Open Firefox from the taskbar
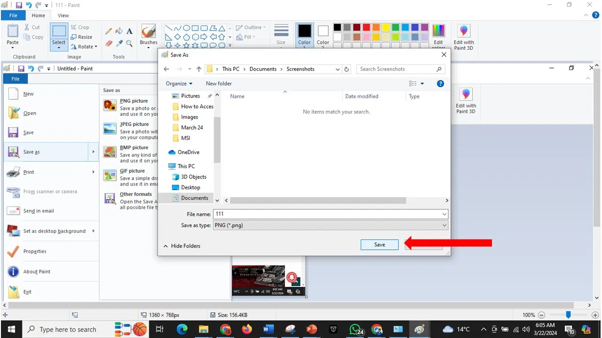 click(247, 330)
